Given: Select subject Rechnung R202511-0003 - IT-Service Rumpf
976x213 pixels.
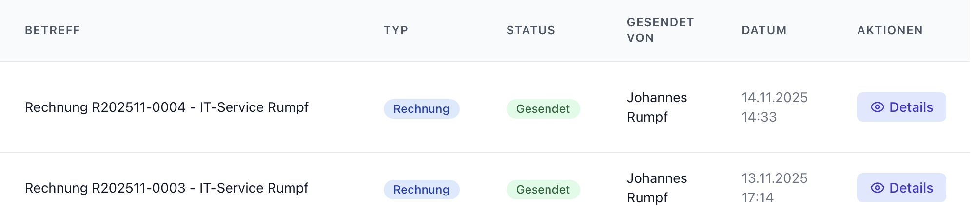Looking at the screenshot, I should (x=166, y=188).
